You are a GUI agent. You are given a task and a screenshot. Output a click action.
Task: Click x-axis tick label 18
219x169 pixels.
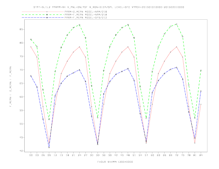[x=67, y=155]
